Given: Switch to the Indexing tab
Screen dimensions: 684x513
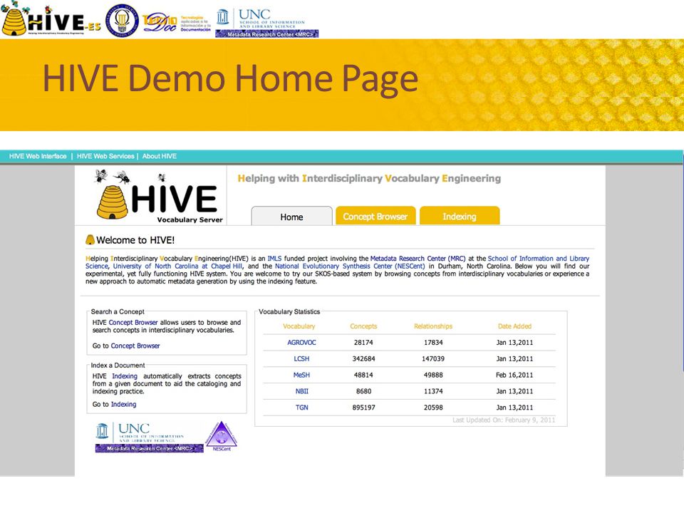Looking at the screenshot, I should pos(460,217).
